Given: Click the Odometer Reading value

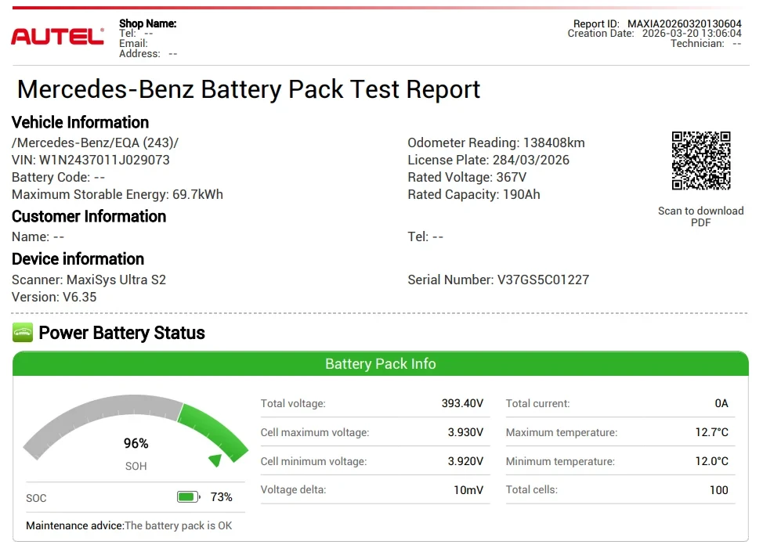Looking at the screenshot, I should [554, 143].
